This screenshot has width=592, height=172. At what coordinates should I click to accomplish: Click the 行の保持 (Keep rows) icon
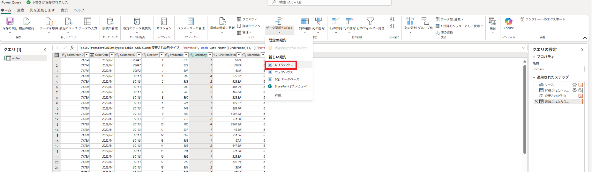(336, 21)
